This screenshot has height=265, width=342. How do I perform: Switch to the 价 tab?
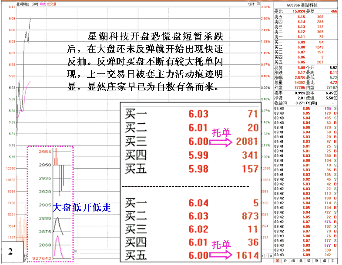click(x=285, y=261)
